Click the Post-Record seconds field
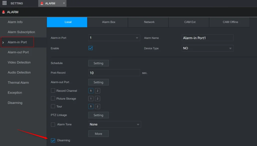This screenshot has width=257, height=146. [x=114, y=73]
